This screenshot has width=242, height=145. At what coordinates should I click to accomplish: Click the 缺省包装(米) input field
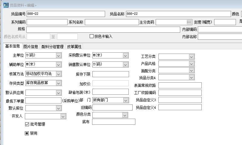point(111,92)
